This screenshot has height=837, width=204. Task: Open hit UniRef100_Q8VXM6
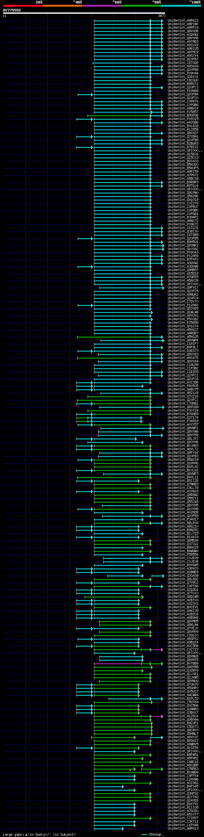point(183,38)
